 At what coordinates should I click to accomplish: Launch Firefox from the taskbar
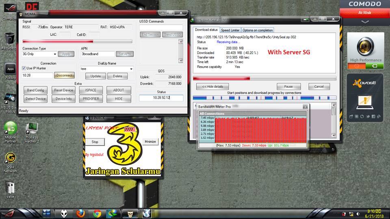tap(80, 213)
